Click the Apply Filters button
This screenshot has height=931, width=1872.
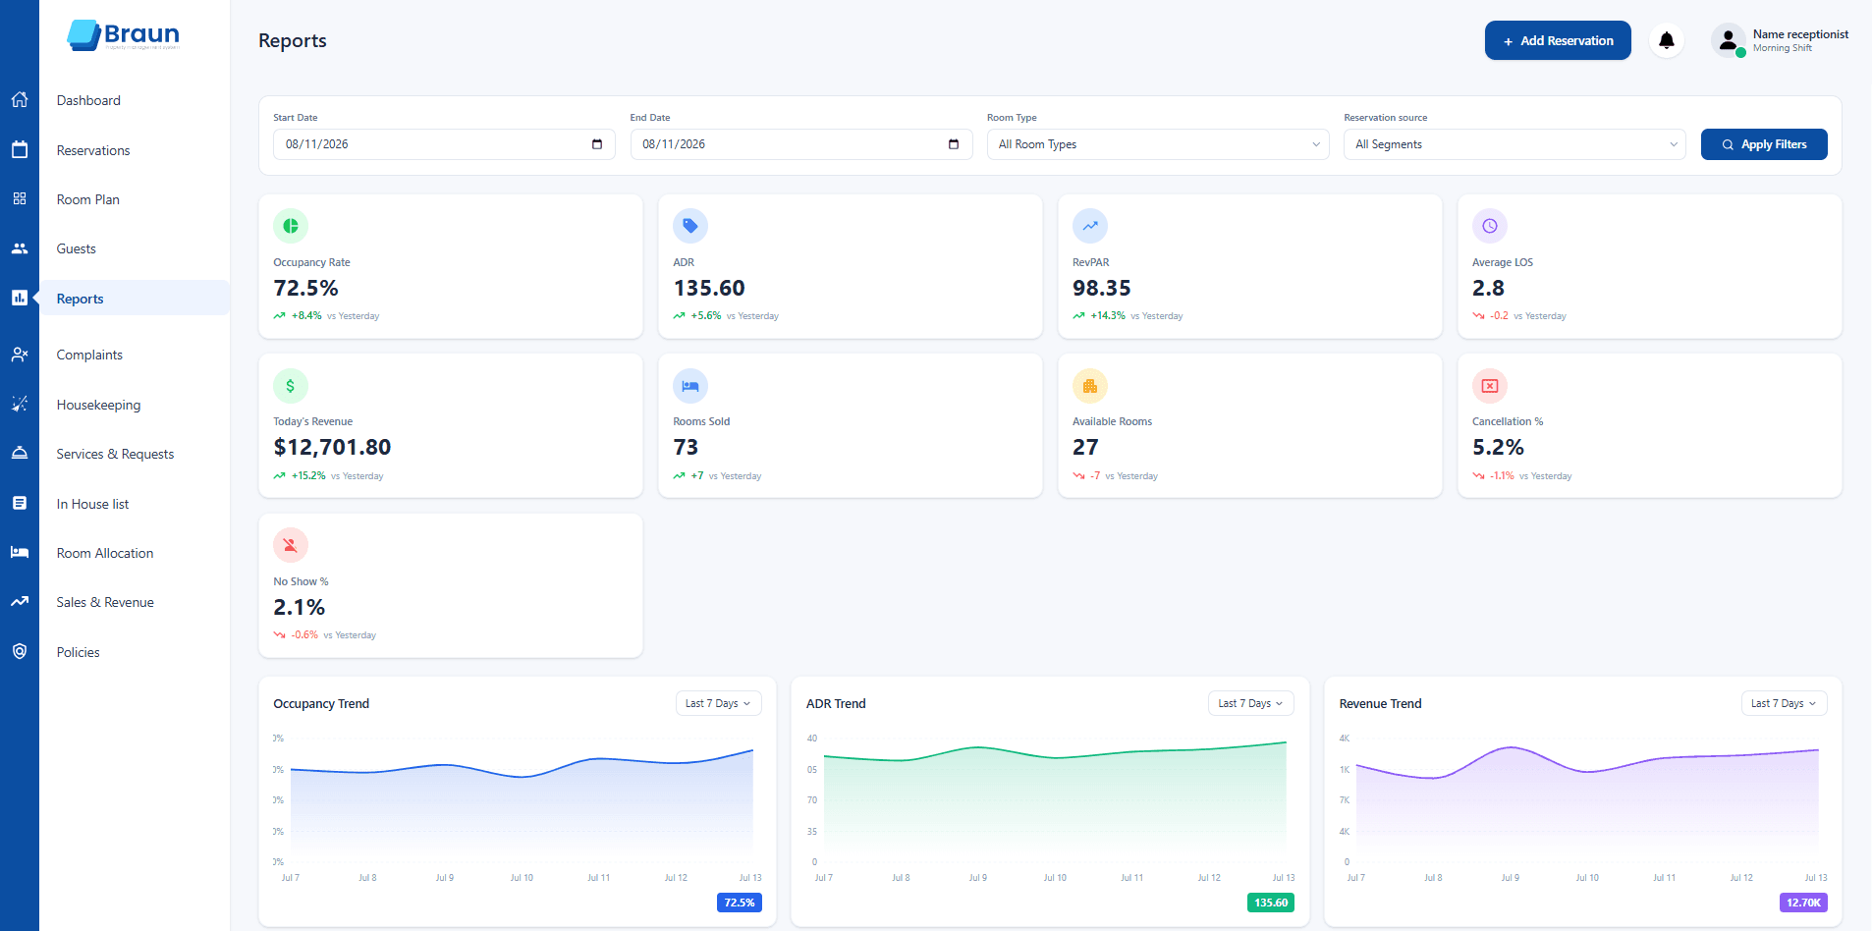click(1764, 144)
